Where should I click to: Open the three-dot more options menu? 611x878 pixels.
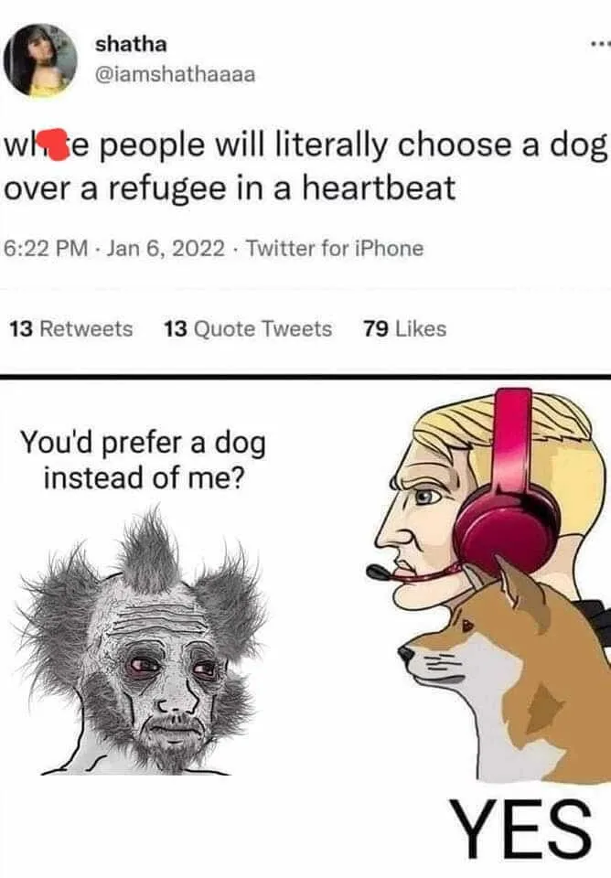tap(599, 42)
